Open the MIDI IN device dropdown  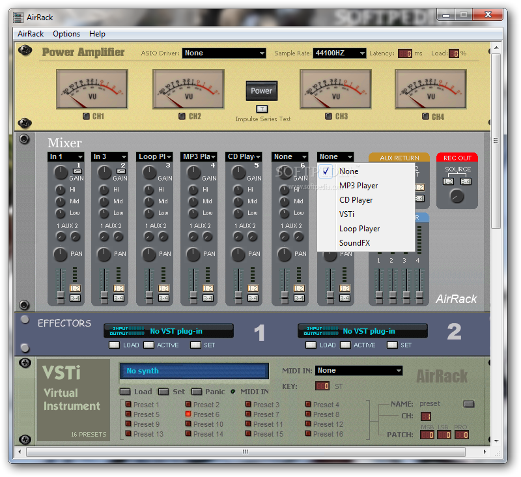pyautogui.click(x=359, y=371)
